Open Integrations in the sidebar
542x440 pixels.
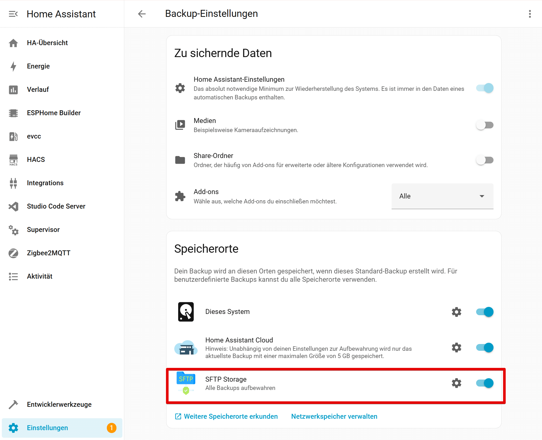coord(62,183)
